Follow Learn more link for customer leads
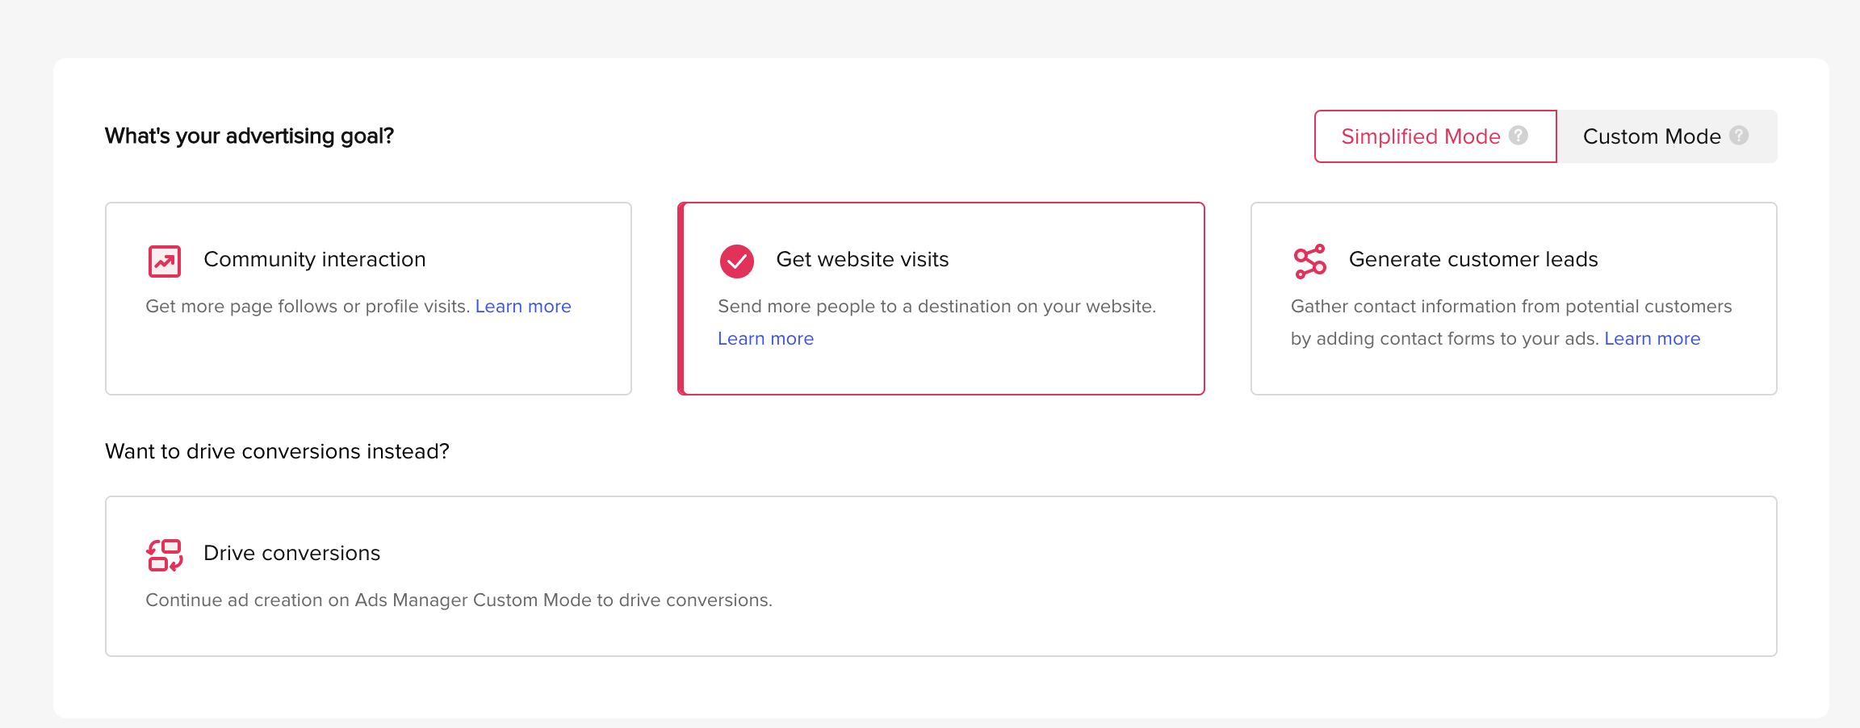The height and width of the screenshot is (728, 1860). 1652,339
